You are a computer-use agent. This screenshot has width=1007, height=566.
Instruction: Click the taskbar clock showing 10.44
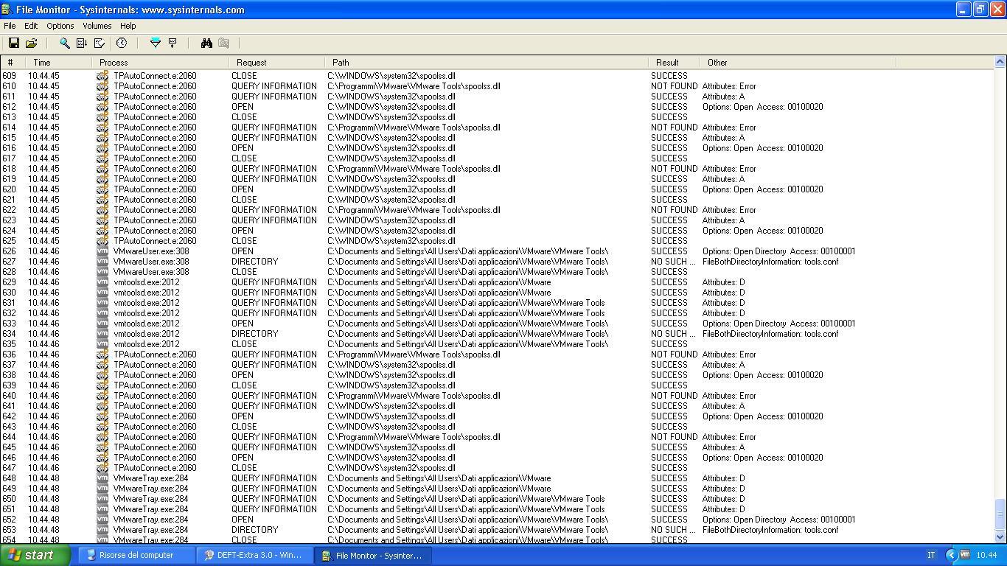[986, 555]
